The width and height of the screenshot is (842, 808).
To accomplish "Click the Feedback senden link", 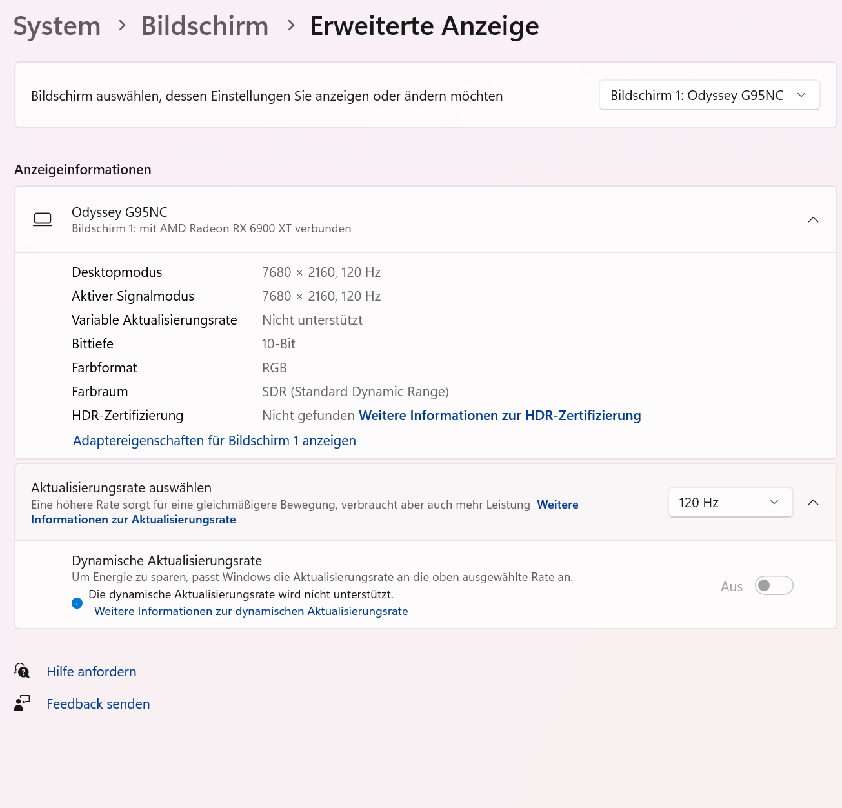I will click(98, 704).
